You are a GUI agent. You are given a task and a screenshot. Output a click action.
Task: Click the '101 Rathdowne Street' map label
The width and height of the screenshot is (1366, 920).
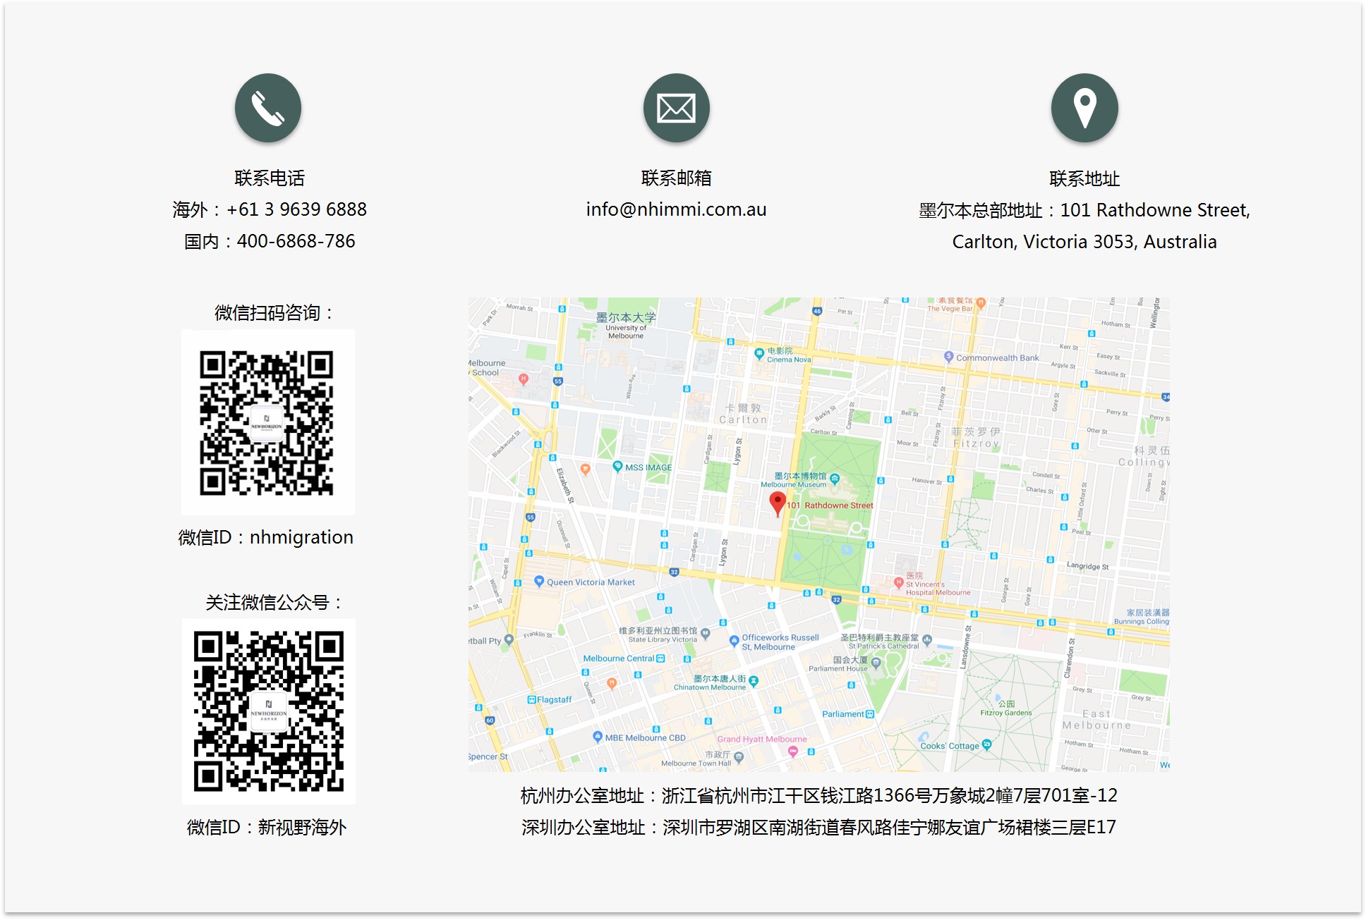830,505
